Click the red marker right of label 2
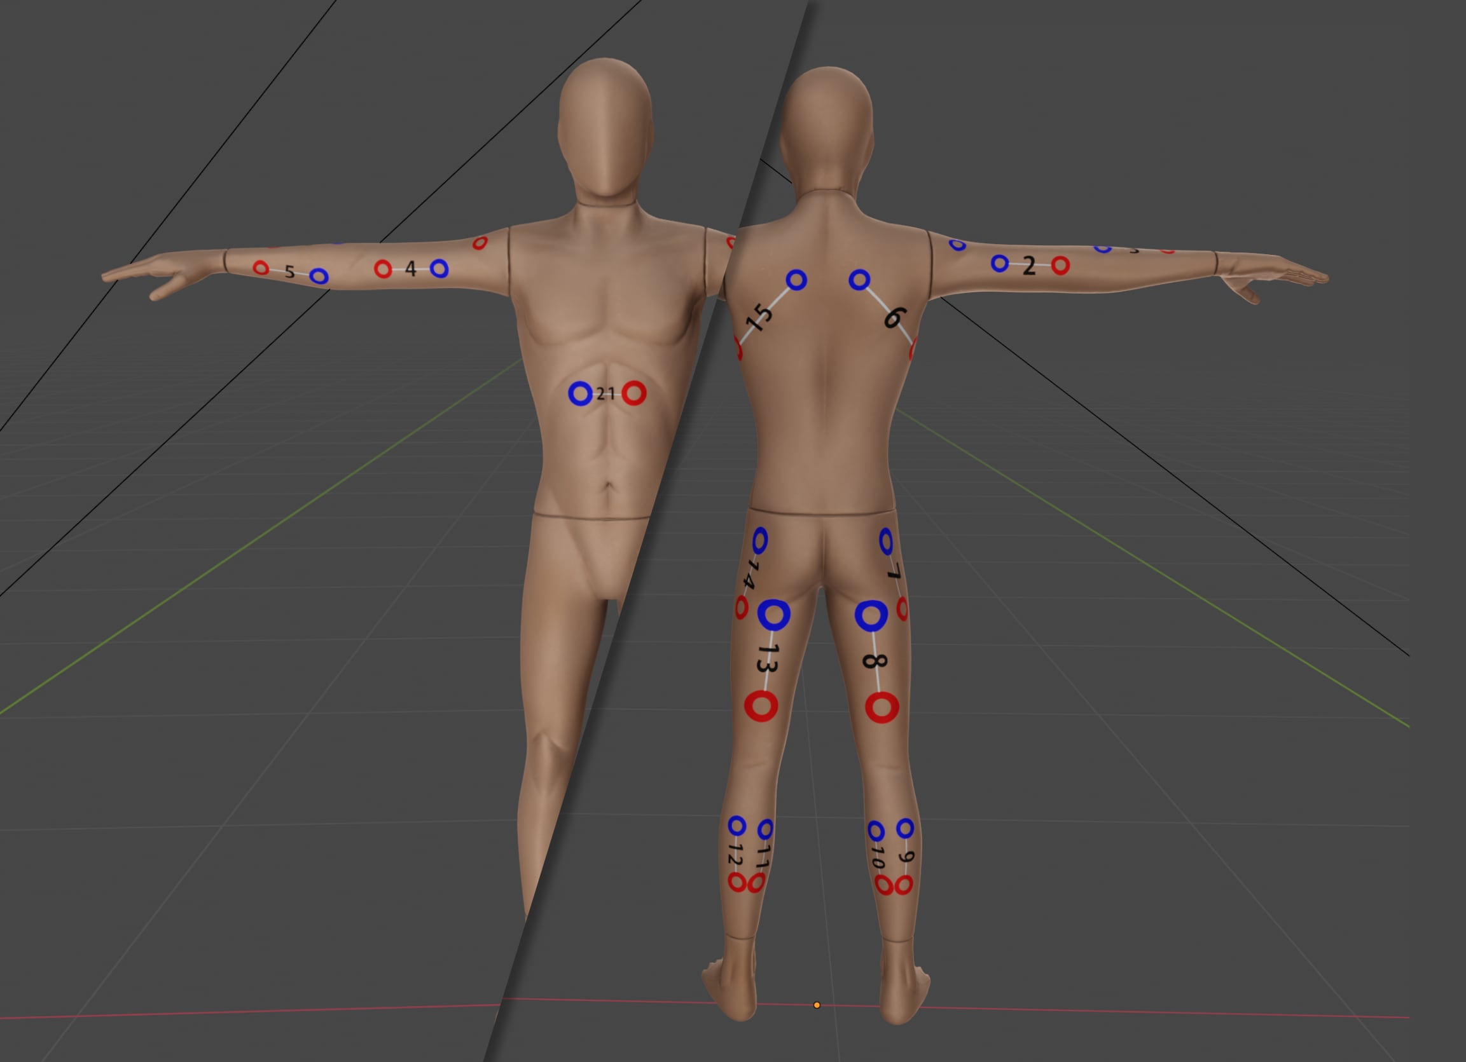 pyautogui.click(x=1060, y=265)
